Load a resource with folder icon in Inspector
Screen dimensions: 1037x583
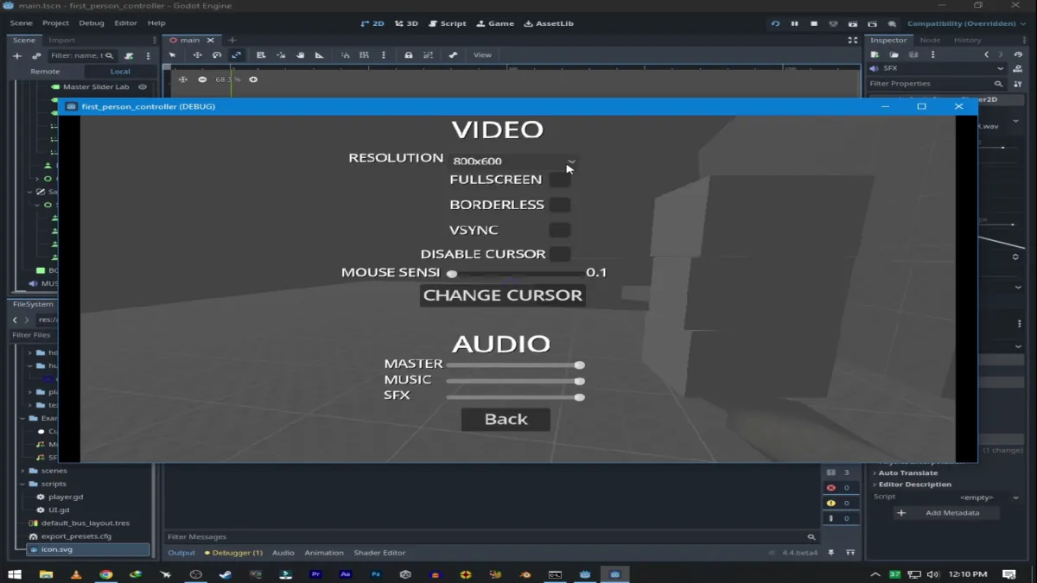point(894,54)
